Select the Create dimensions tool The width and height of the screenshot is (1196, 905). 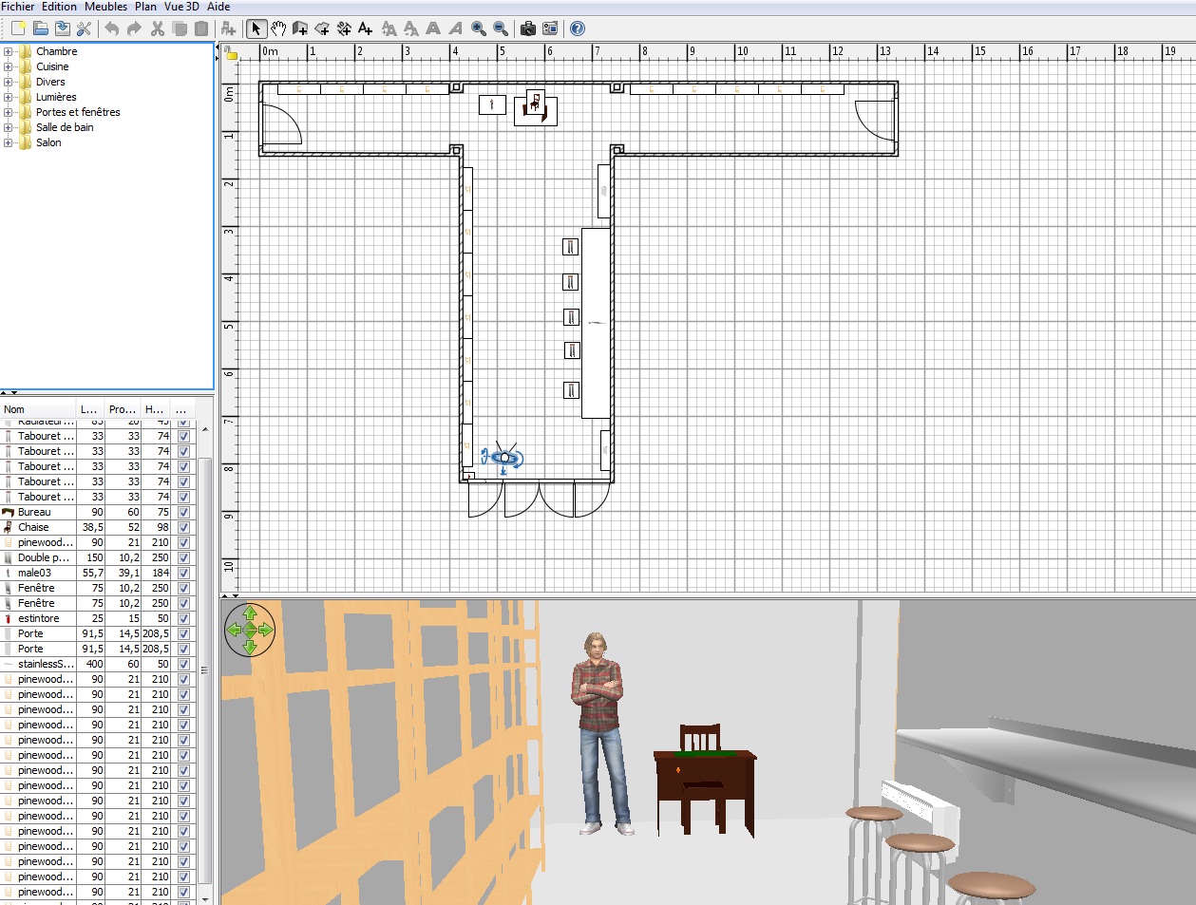[x=345, y=28]
